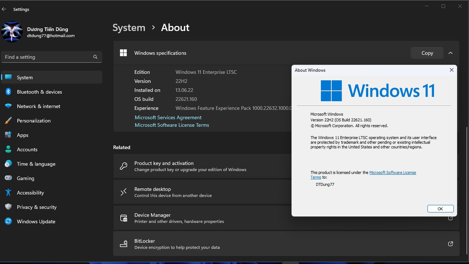469x264 pixels.
Task: Open the Microsoft Services Agreement link
Action: [168, 117]
